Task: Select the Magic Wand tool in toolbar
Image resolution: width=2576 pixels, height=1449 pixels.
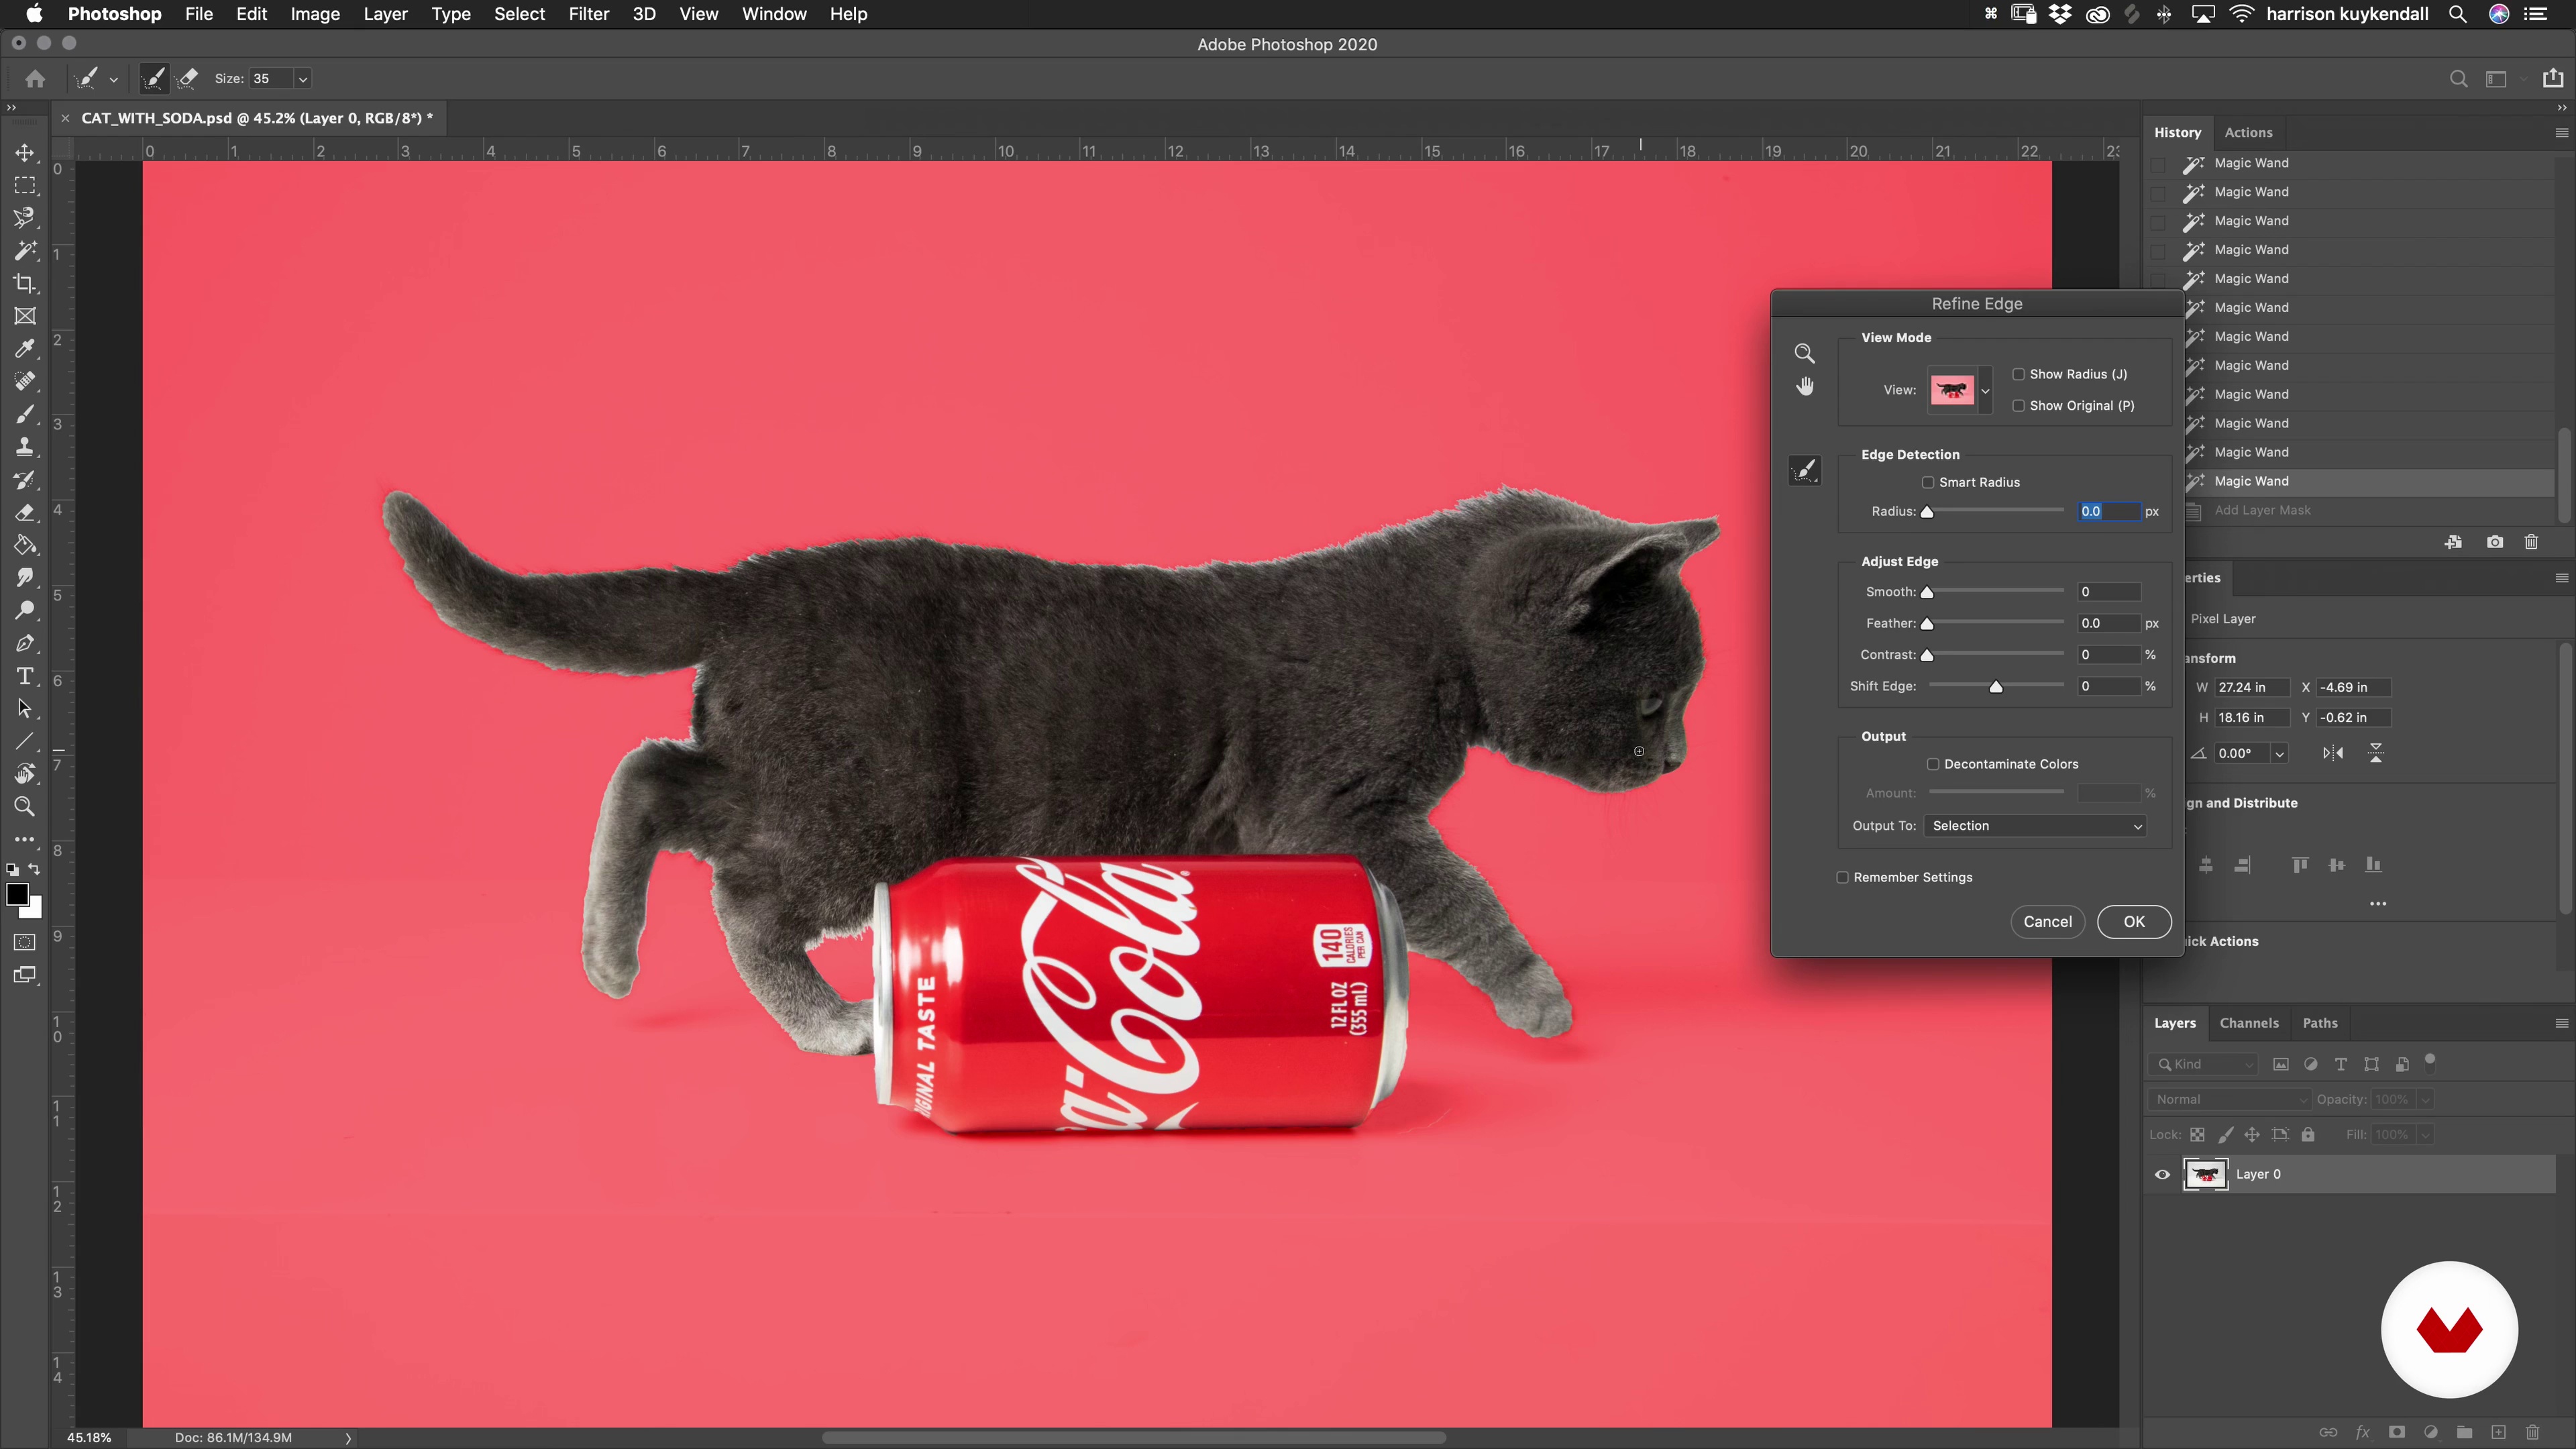Action: click(25, 251)
